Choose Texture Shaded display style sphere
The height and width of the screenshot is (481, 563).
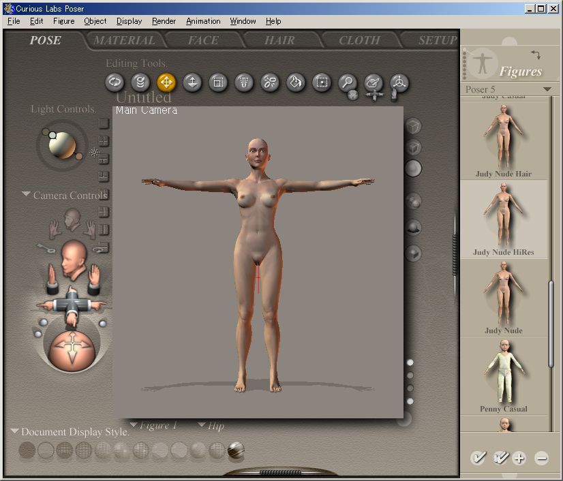click(236, 450)
